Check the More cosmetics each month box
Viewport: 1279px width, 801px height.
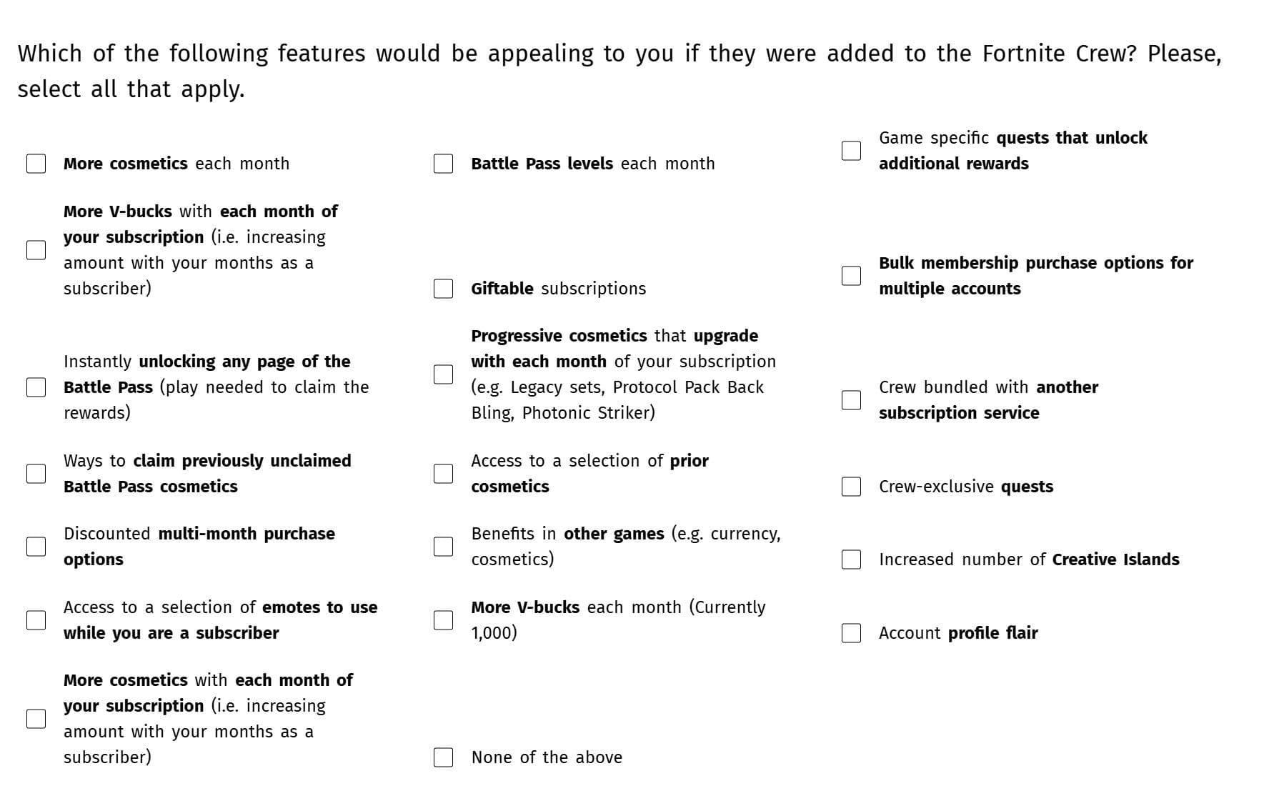(x=36, y=164)
